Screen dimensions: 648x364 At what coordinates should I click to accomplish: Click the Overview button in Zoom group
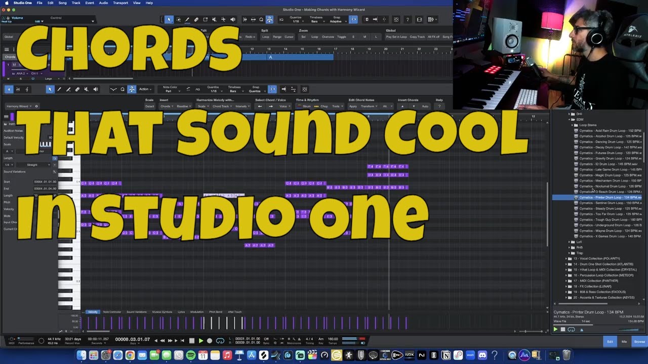(x=328, y=37)
